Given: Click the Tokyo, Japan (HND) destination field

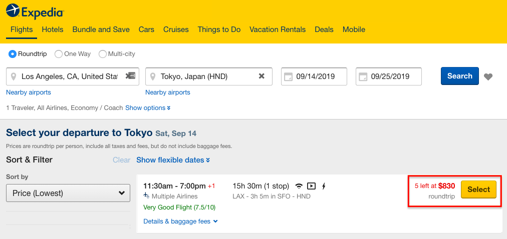Looking at the screenshot, I should click(x=209, y=76).
